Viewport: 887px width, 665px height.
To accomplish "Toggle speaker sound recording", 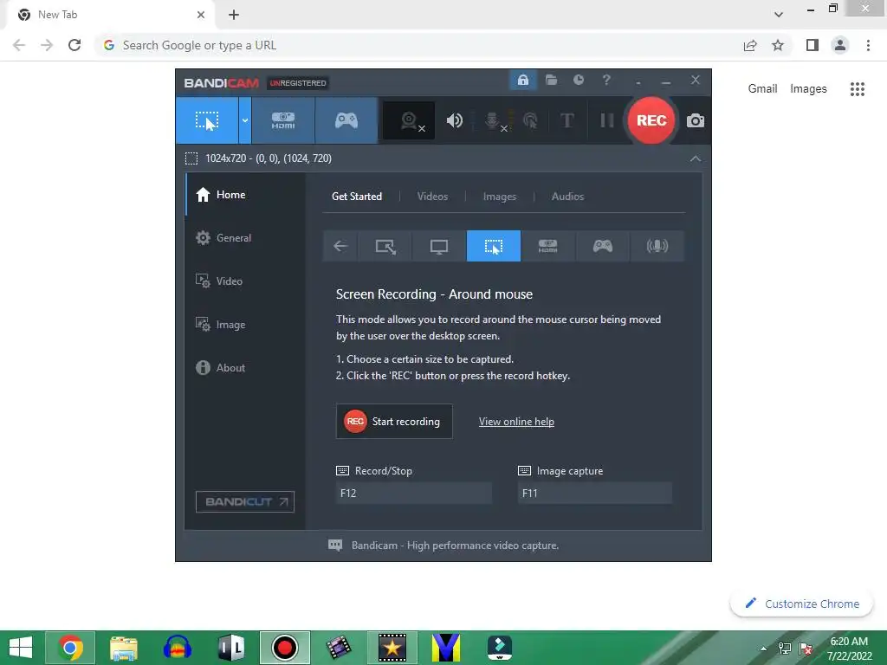I will pyautogui.click(x=454, y=120).
